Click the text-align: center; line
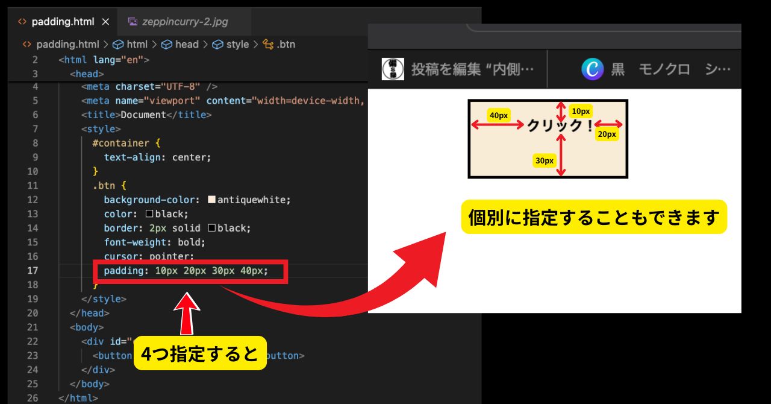Screen dimensions: 771x404 [x=157, y=157]
